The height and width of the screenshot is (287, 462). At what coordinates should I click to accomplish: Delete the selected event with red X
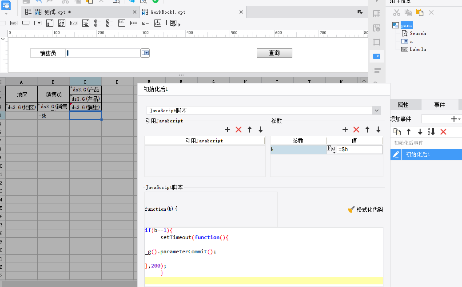click(x=443, y=132)
